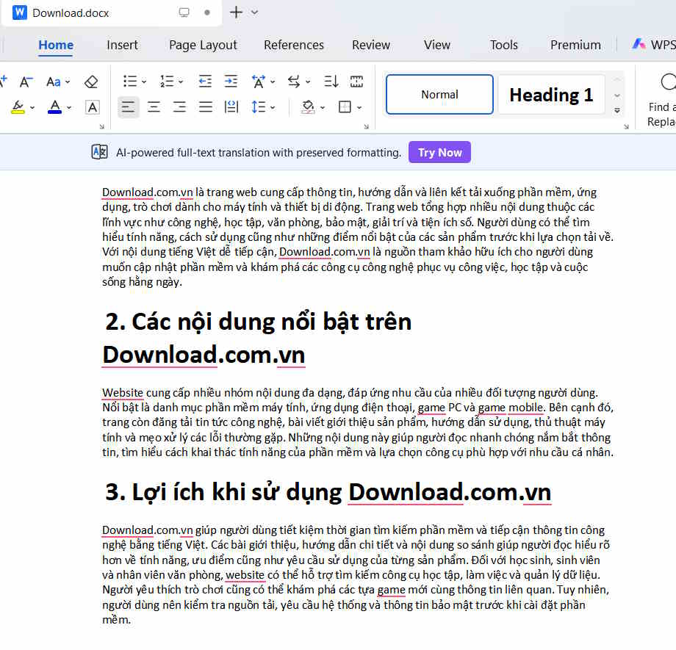Click the WPS AI icon
This screenshot has width=676, height=650.
click(x=639, y=44)
